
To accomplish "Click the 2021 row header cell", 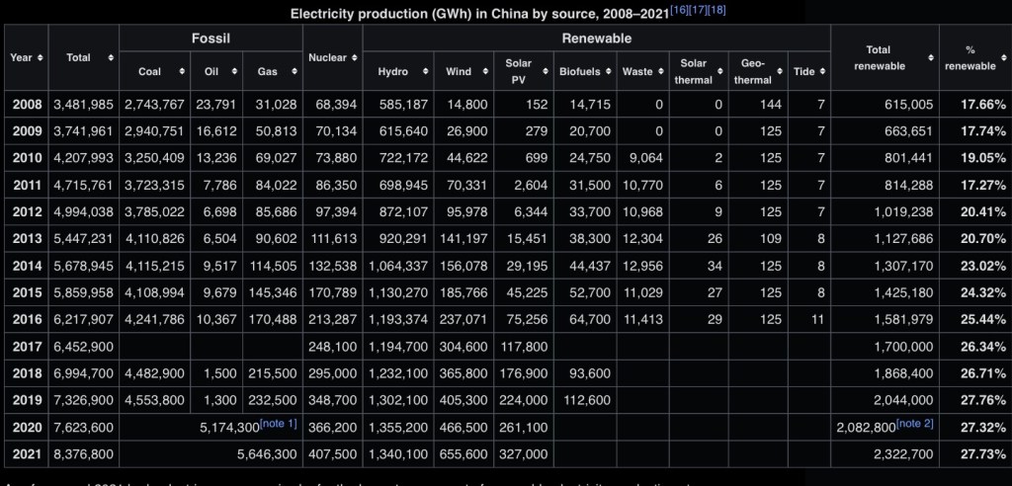I will pyautogui.click(x=27, y=453).
